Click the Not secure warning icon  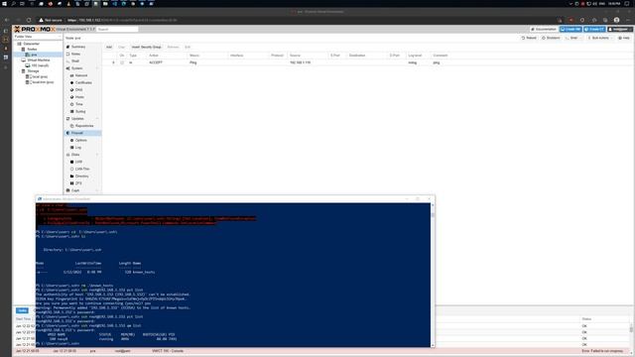coord(42,20)
